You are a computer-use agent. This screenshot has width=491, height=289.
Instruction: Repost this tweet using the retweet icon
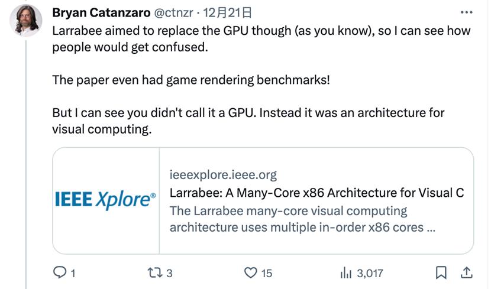(x=156, y=272)
